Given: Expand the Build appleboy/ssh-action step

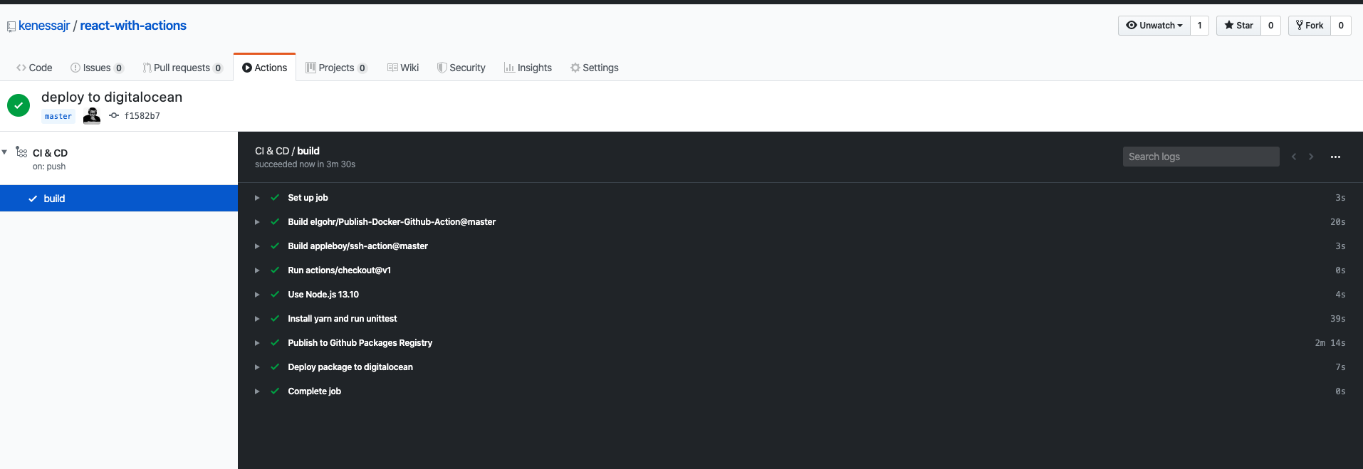Looking at the screenshot, I should click(x=257, y=246).
